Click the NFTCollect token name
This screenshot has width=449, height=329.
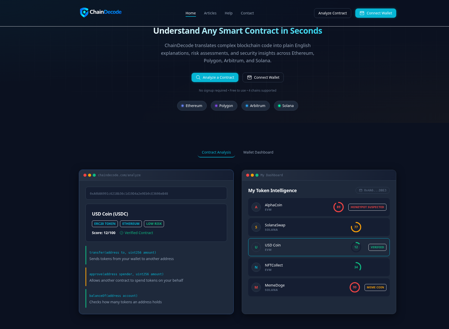click(274, 265)
